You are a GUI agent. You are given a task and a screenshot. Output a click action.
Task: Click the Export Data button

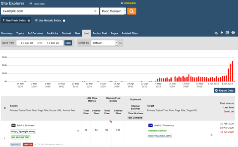tap(225, 90)
